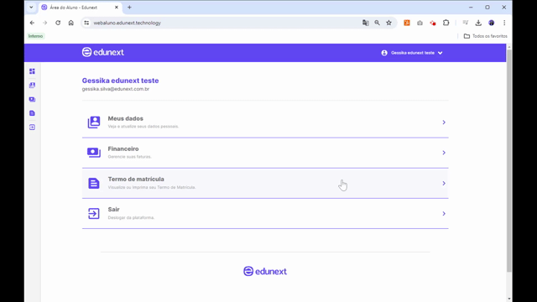Image resolution: width=537 pixels, height=302 pixels.
Task: Bookmark this page with the star icon
Action: (x=388, y=23)
